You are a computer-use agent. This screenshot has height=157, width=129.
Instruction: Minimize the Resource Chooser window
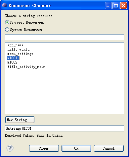click(108, 5)
